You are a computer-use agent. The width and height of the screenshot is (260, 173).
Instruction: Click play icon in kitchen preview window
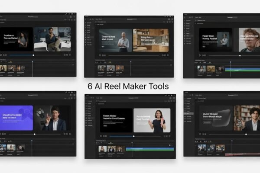click(100, 55)
